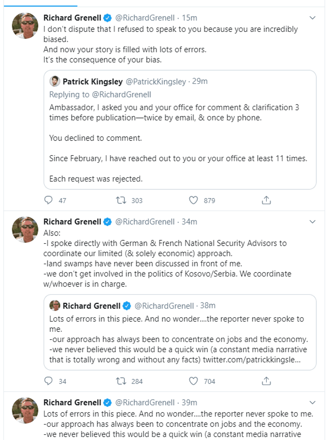
Task: Retweet the tweet with 284 retweets
Action: click(x=121, y=381)
